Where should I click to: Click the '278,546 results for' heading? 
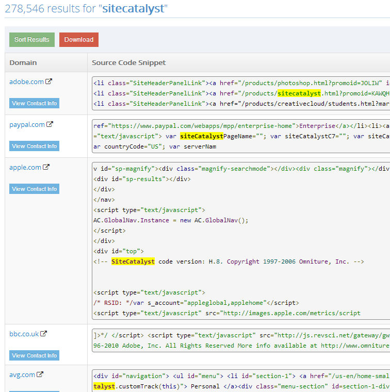click(86, 8)
